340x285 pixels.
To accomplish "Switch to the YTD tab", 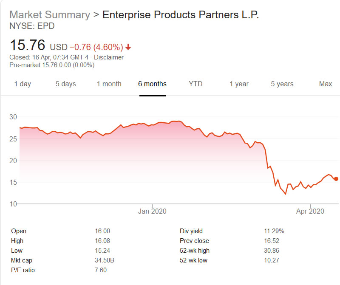I will tap(195, 84).
